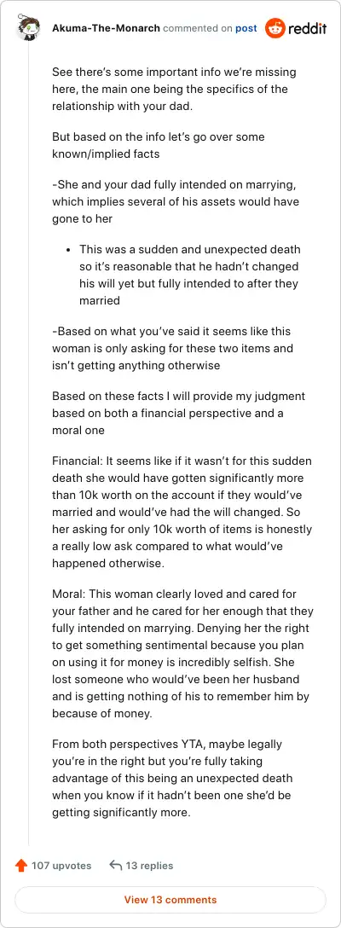Click the bullet about a sudden and unexpected death
This screenshot has width=341, height=928.
pyautogui.click(x=189, y=275)
